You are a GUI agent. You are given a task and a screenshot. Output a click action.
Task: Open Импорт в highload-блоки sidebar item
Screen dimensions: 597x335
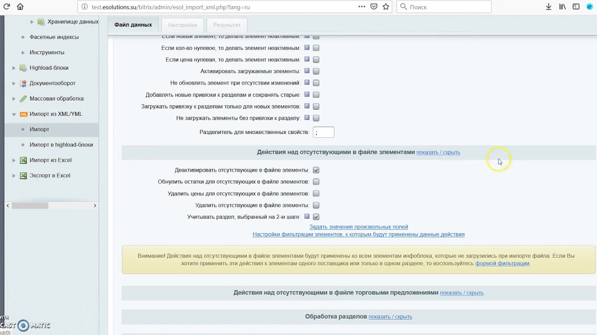pos(61,145)
